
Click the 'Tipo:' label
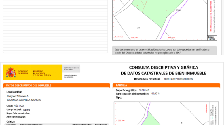click(119, 97)
